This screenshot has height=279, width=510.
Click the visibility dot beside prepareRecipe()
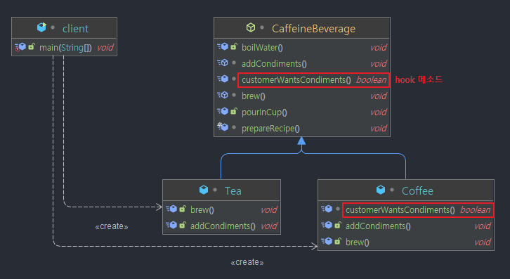[234, 127]
